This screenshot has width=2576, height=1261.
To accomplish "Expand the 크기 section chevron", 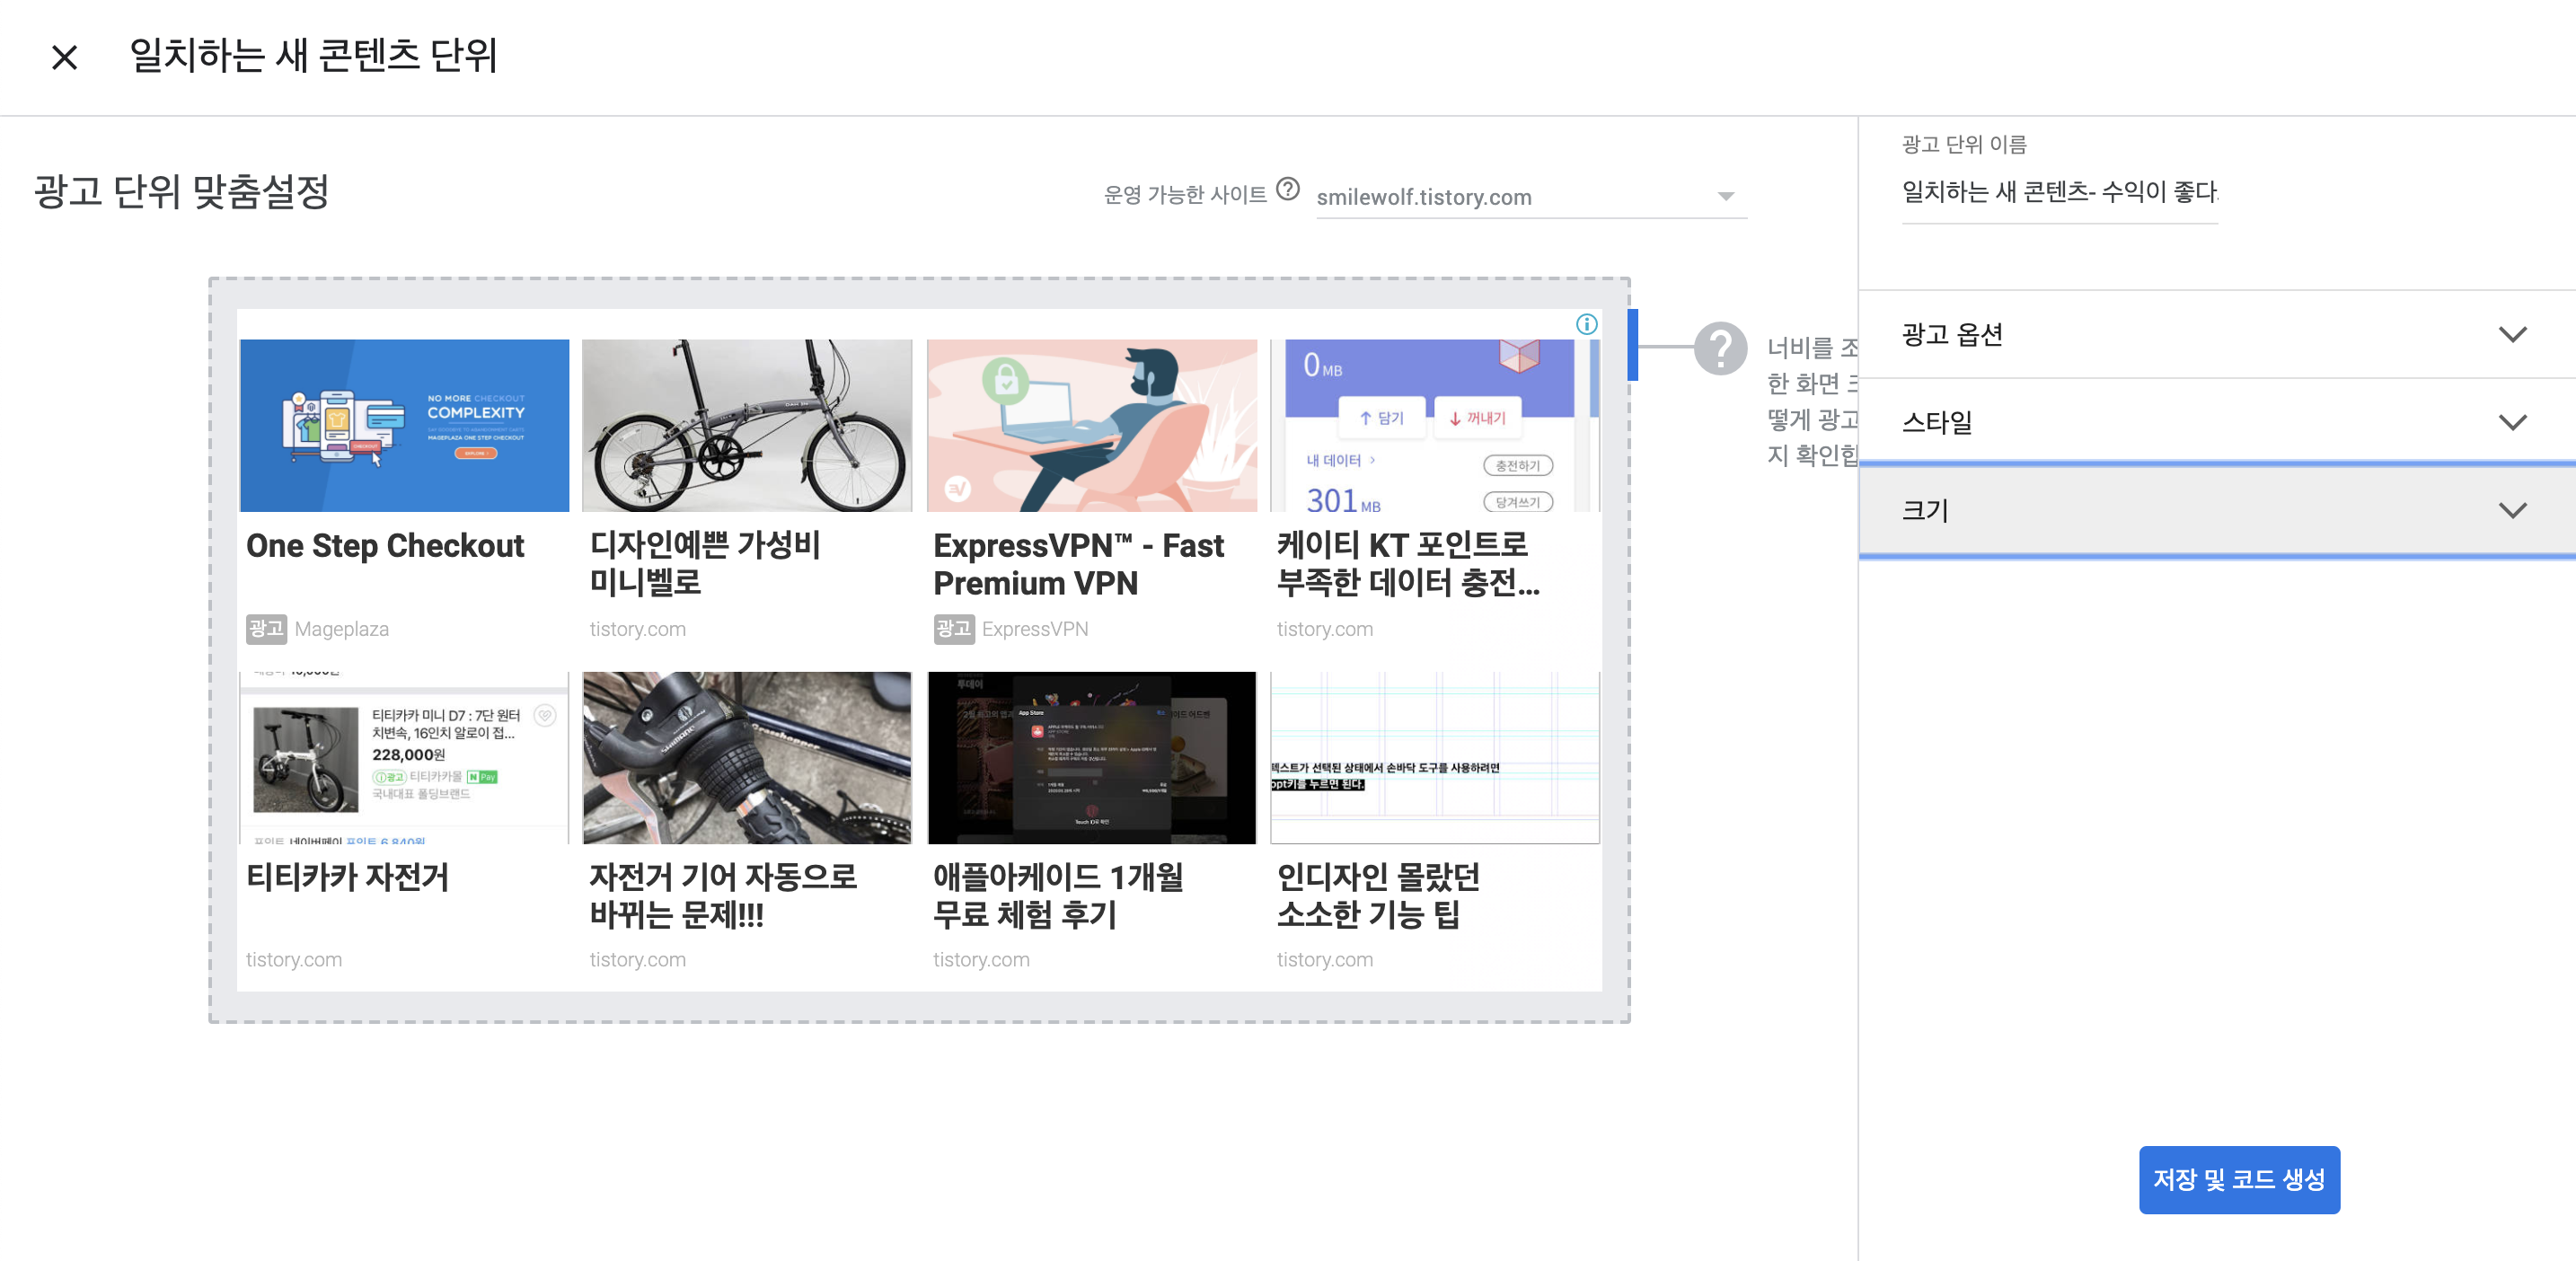I will [x=2512, y=511].
